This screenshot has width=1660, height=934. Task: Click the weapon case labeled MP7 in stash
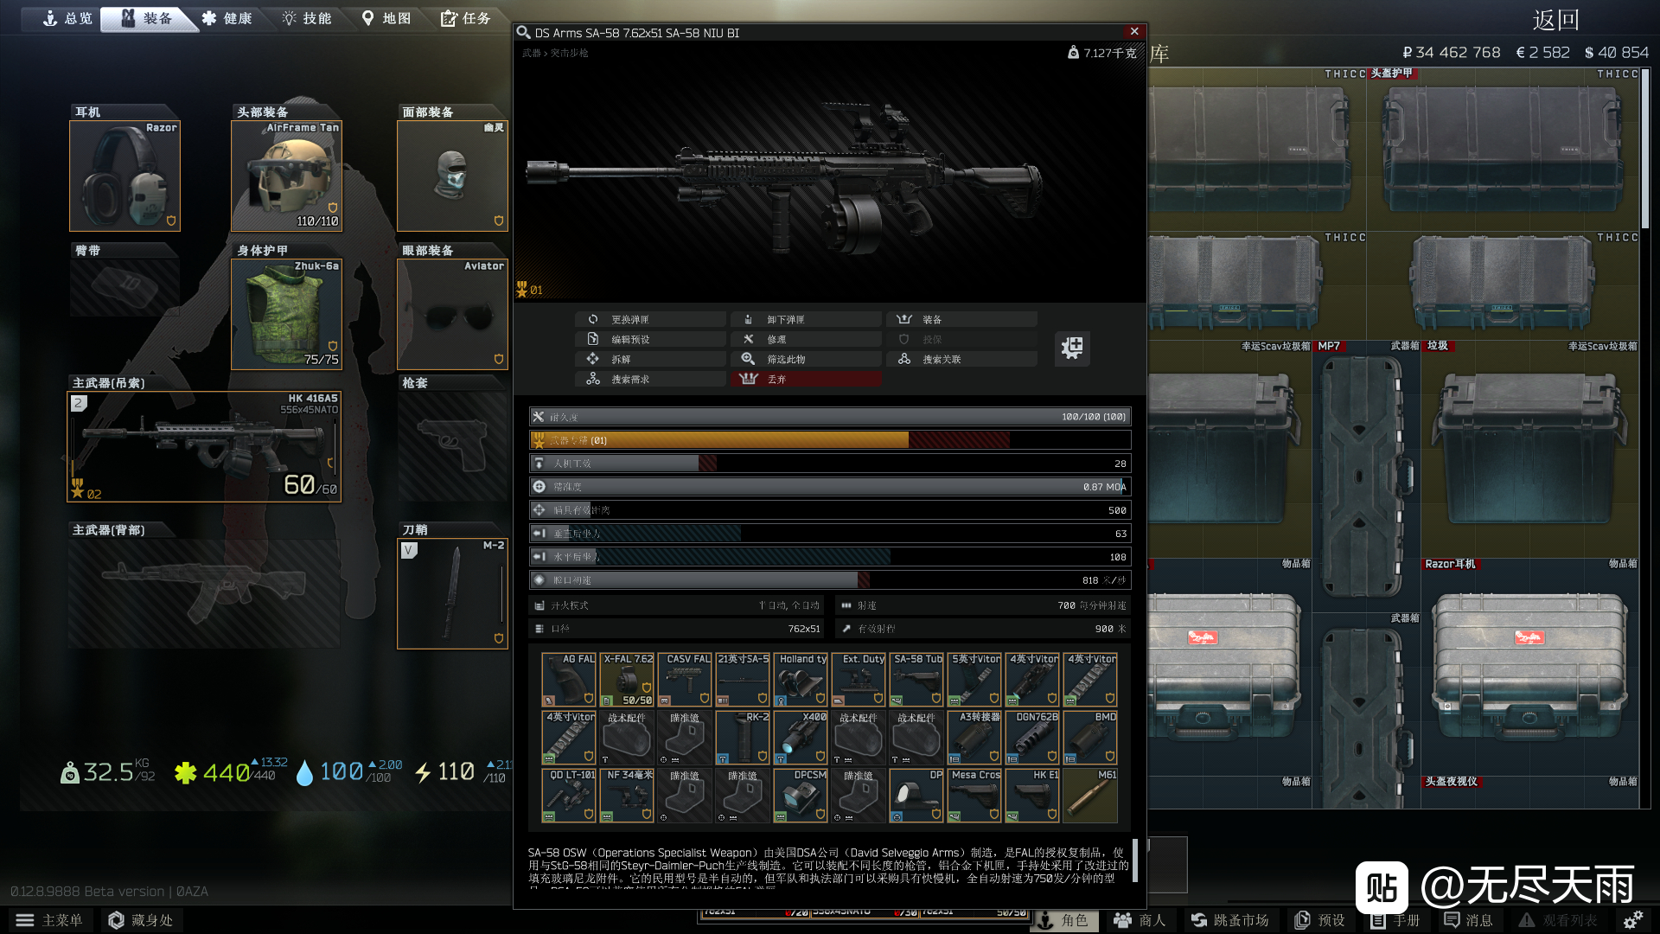[x=1366, y=476]
